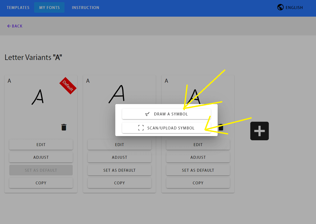Click Edit on the second variant card

click(x=120, y=145)
